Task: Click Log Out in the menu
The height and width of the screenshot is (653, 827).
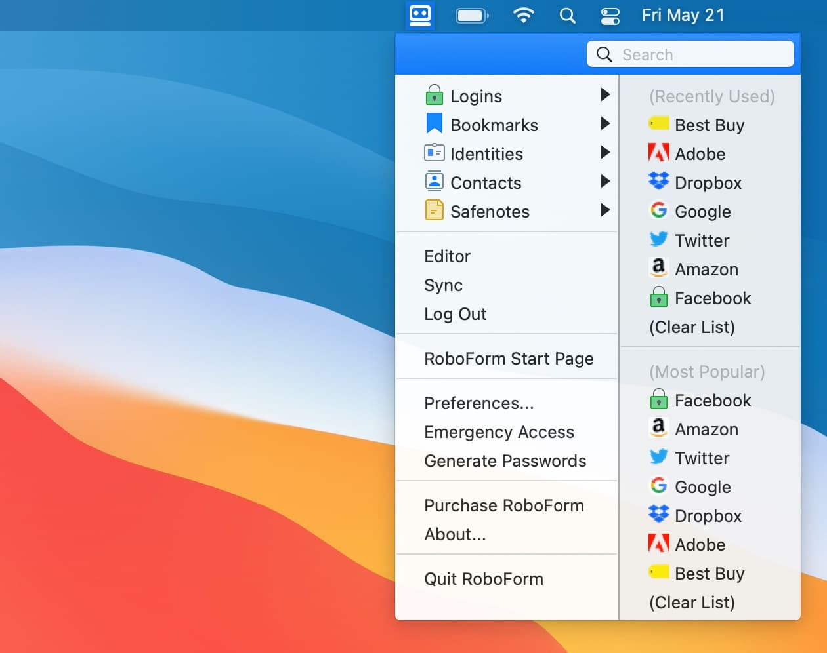Action: [455, 314]
